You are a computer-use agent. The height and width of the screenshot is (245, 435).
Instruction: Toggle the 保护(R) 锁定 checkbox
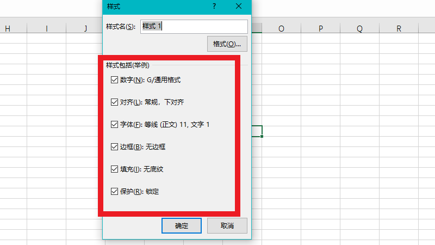[114, 192]
